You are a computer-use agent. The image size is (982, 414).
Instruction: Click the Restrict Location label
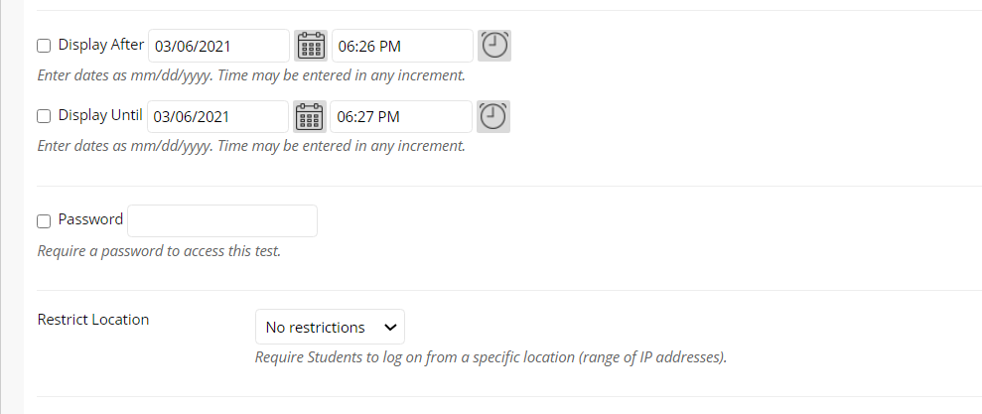(x=93, y=320)
